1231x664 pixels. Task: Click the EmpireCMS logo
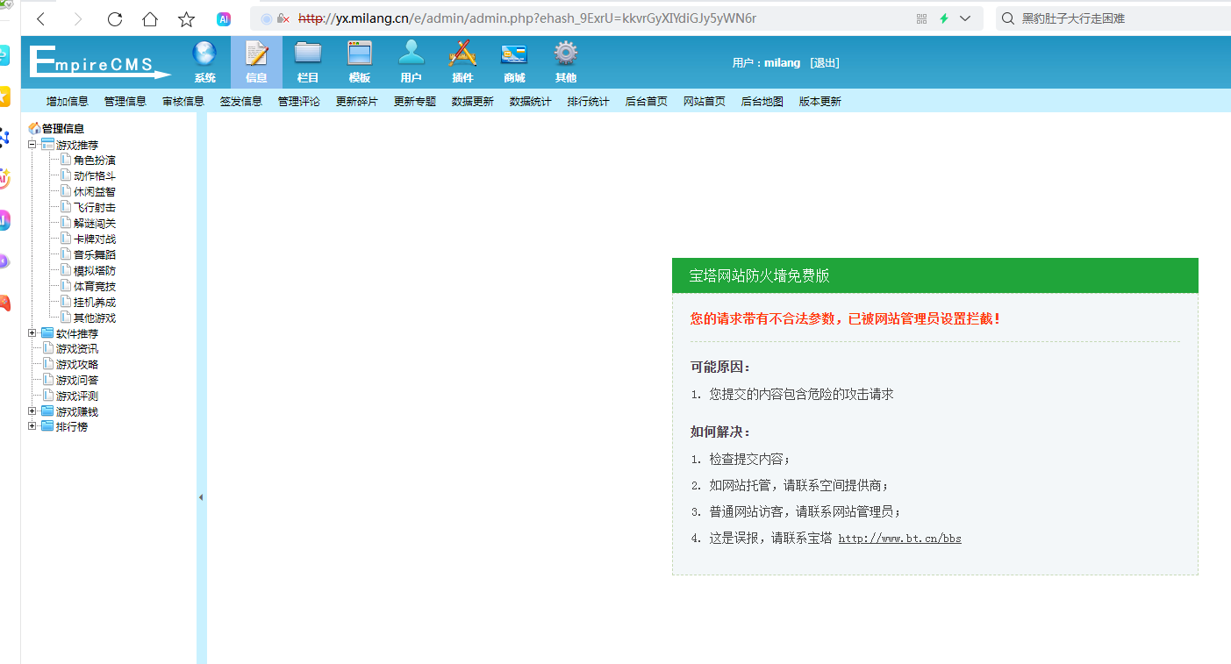pos(98,62)
